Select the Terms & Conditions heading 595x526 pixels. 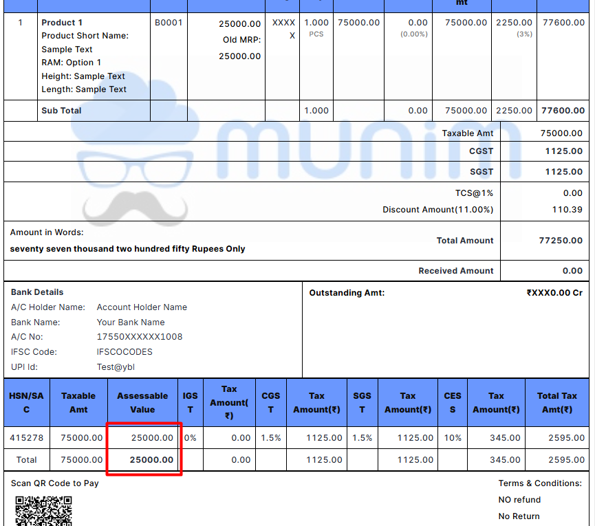pos(540,483)
